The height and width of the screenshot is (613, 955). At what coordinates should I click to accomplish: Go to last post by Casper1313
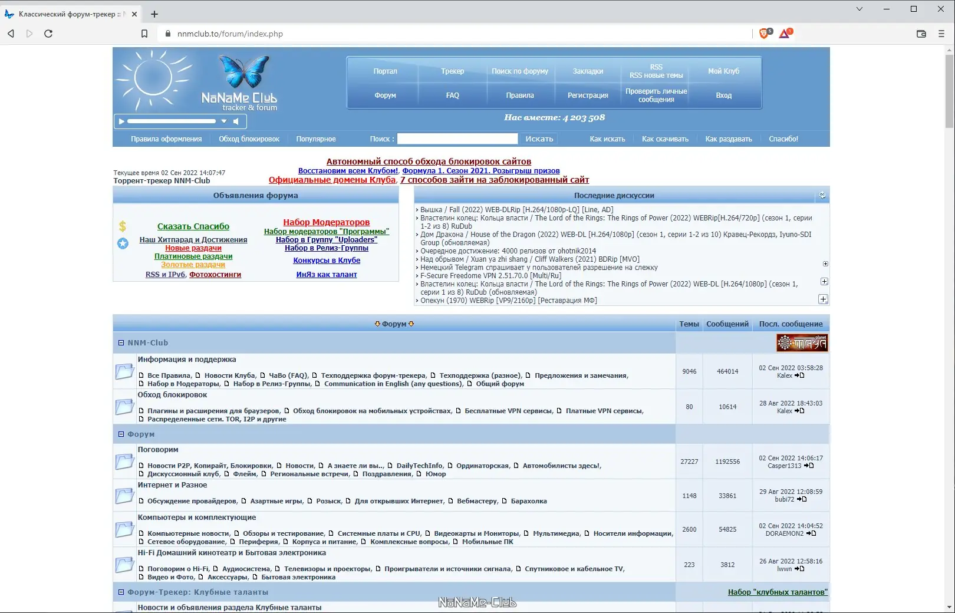click(809, 466)
